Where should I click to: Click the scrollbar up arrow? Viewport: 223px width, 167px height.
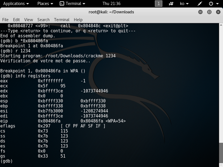(221, 25)
